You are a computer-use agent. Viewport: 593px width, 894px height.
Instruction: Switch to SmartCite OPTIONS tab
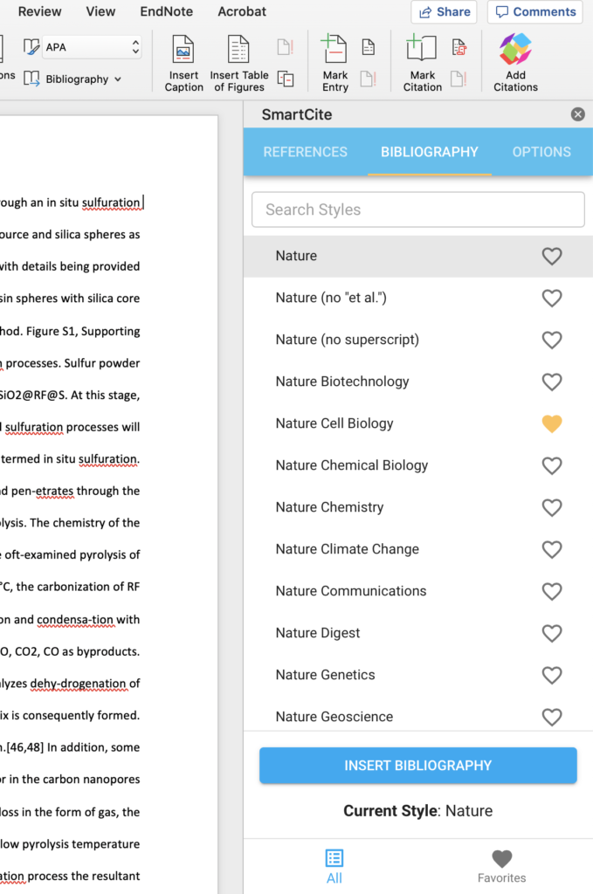tap(541, 152)
